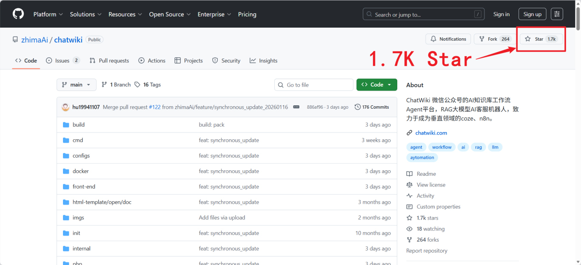
Task: Click the Sign up button
Action: coord(532,14)
